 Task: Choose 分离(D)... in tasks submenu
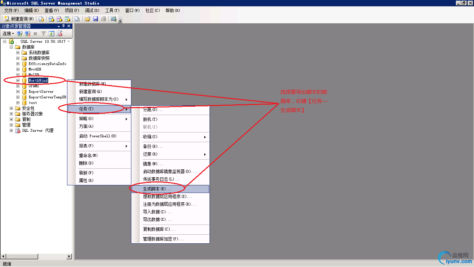click(x=170, y=110)
